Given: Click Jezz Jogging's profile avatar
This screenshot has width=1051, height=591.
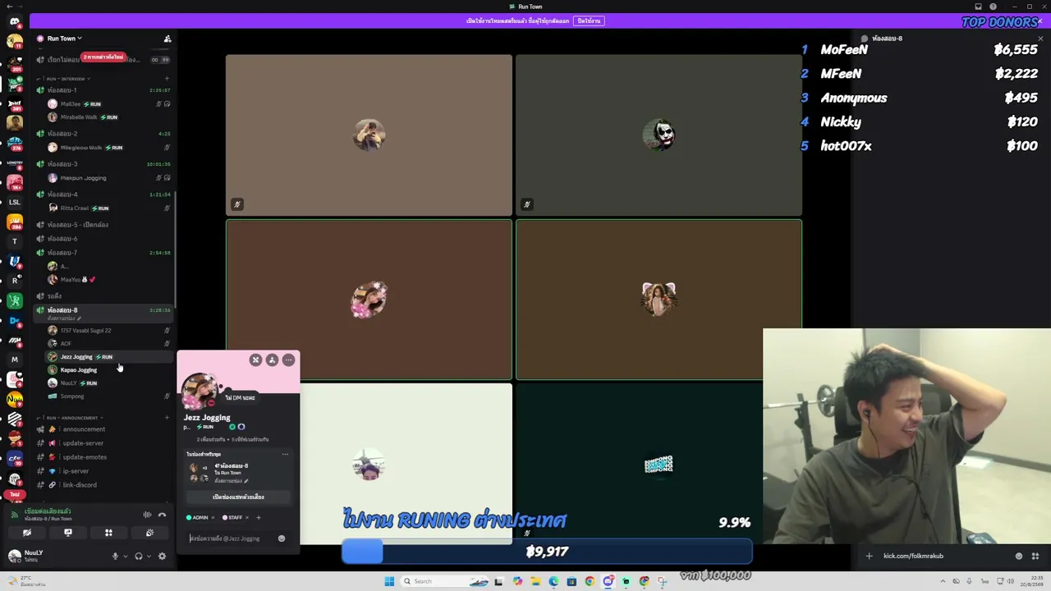Looking at the screenshot, I should pyautogui.click(x=200, y=390).
